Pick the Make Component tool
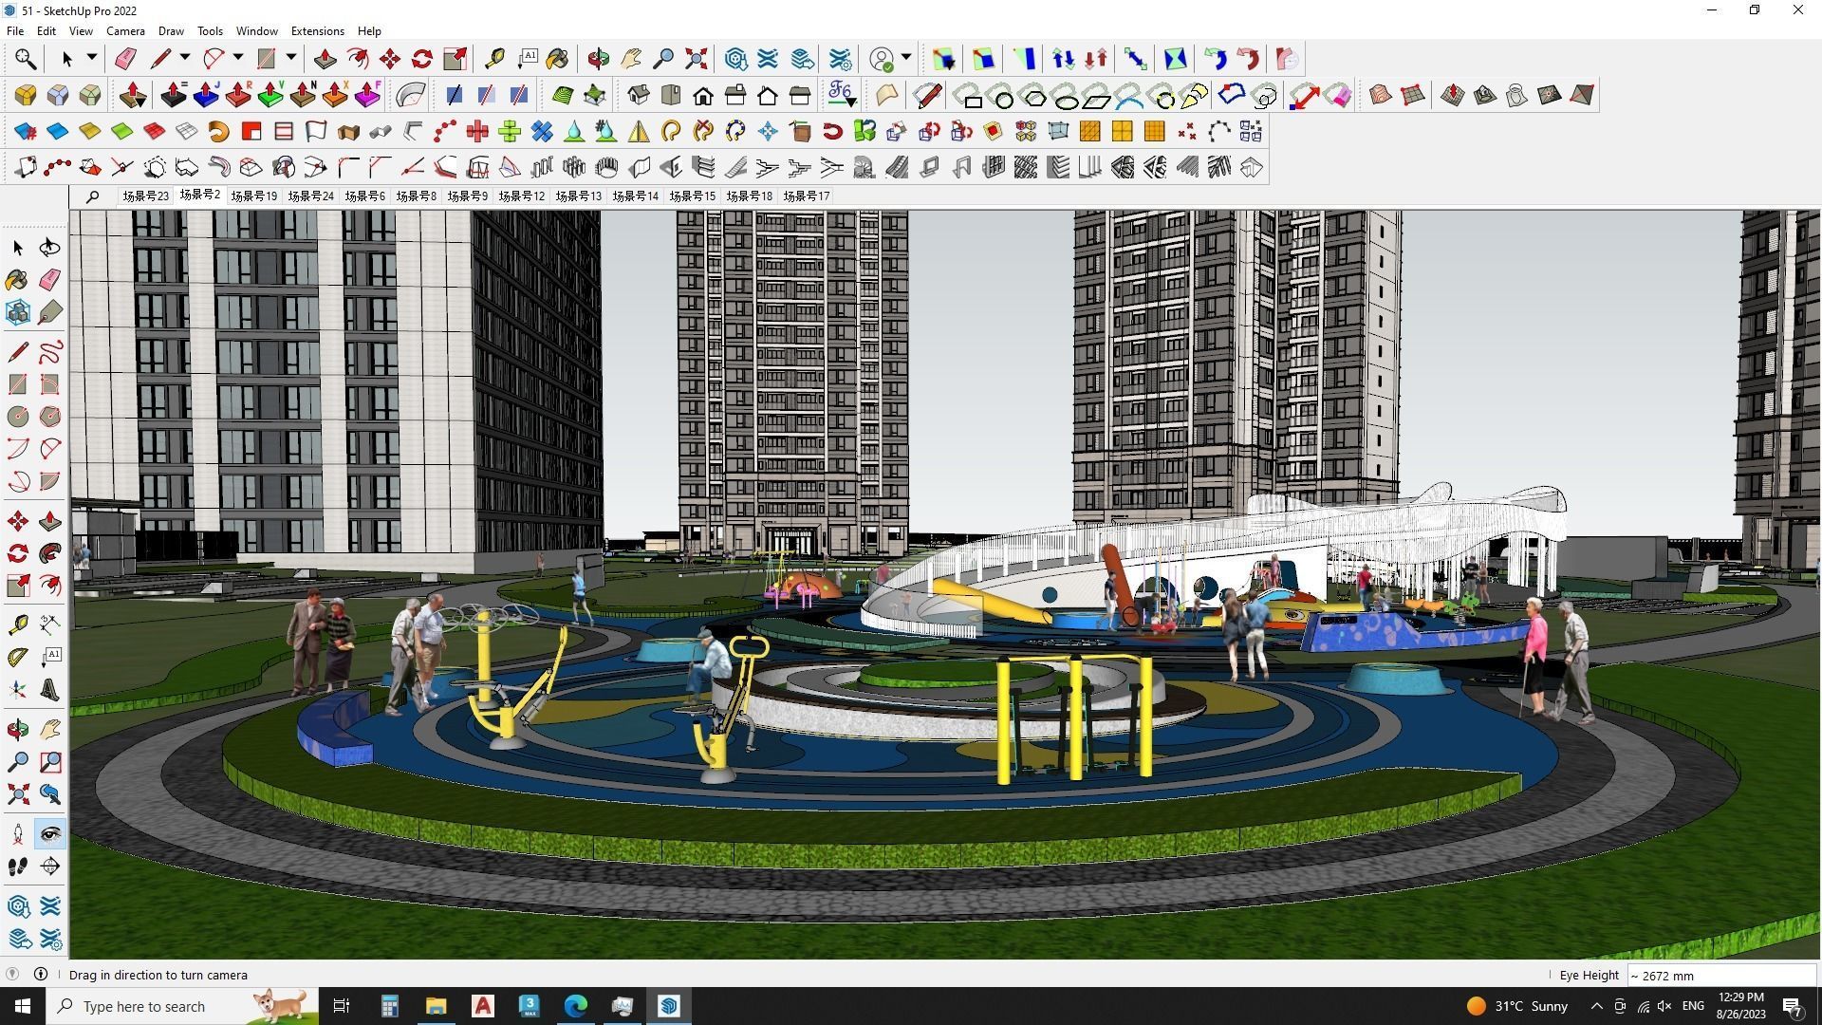 pyautogui.click(x=18, y=312)
